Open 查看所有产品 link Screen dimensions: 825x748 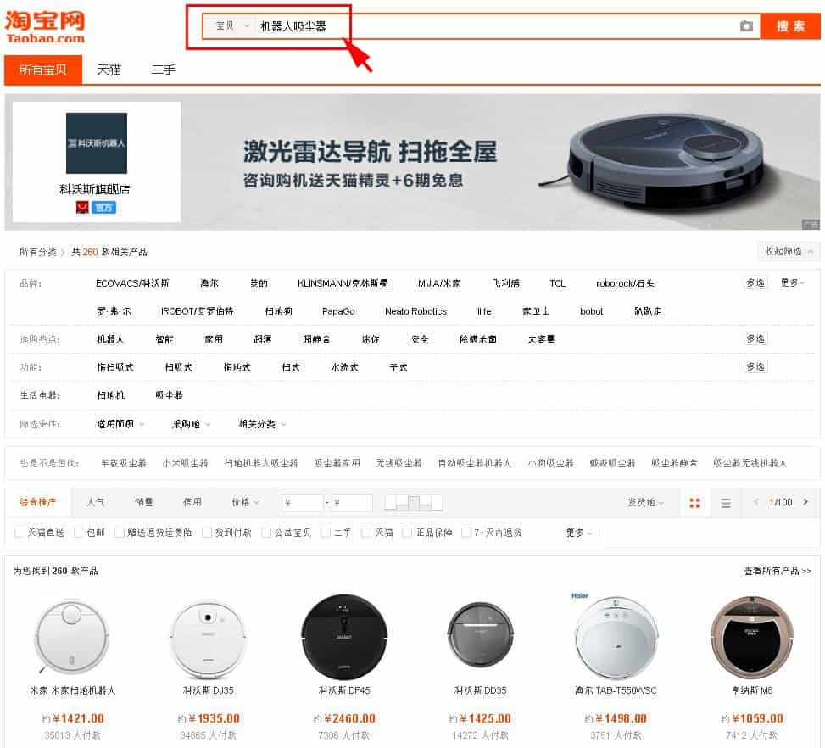click(778, 571)
